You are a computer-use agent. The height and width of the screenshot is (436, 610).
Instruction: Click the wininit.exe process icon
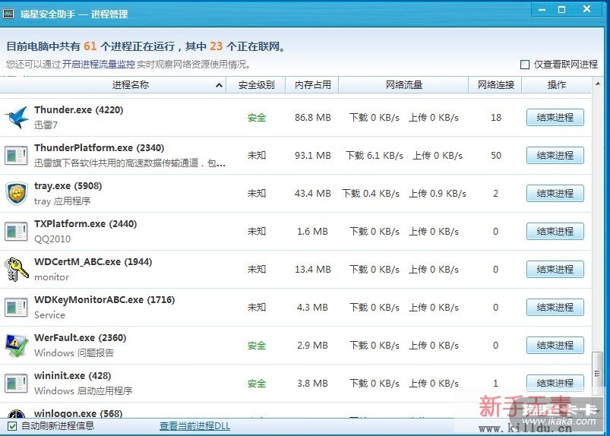point(17,383)
